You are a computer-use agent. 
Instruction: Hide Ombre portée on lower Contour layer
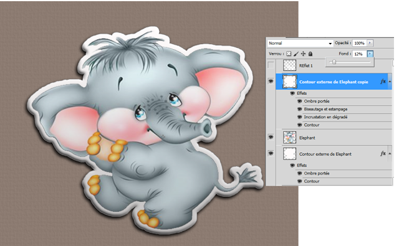tap(299, 173)
